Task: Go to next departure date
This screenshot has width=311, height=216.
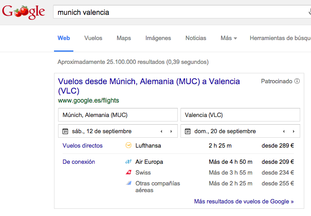Action: tap(171, 131)
